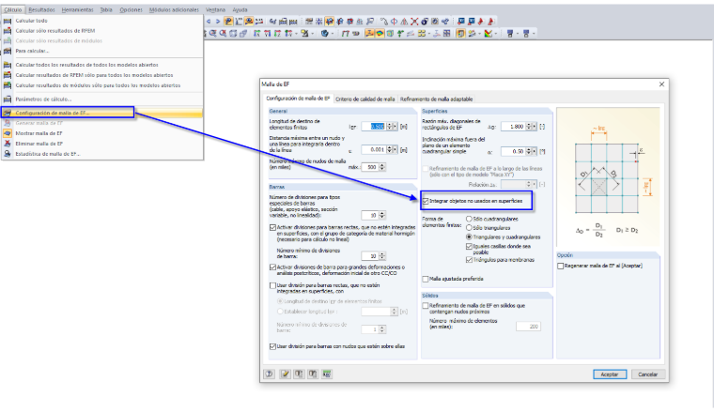Open the Herramientas menu
This screenshot has height=412, width=714.
point(77,9)
